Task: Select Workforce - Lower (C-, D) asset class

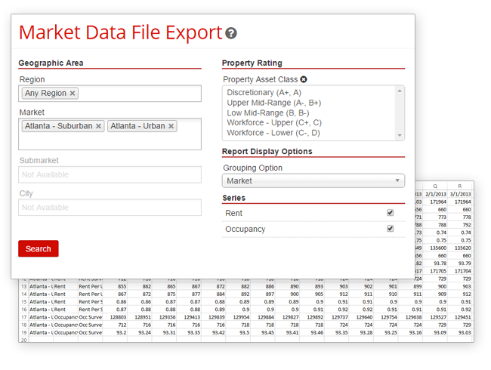Action: (x=273, y=133)
